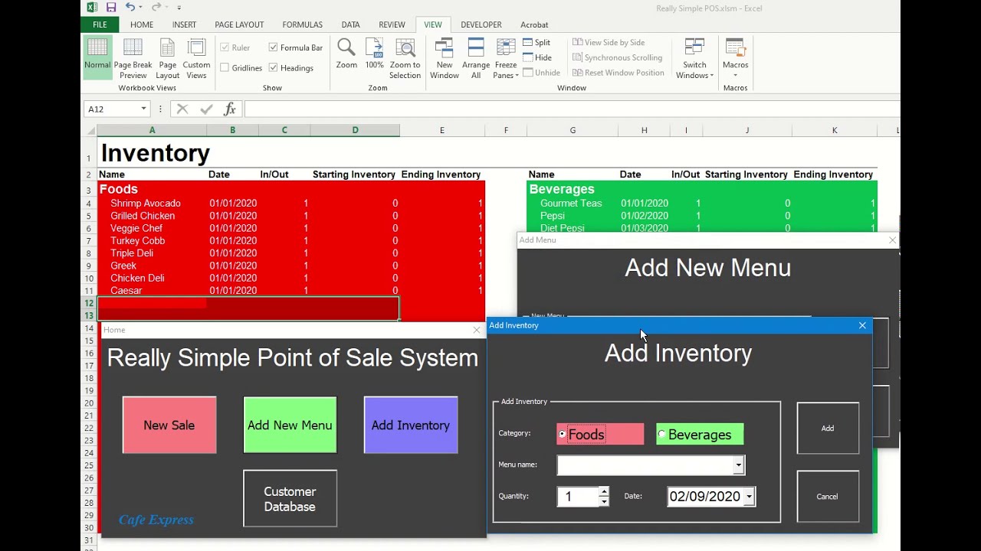Screen dimensions: 981x551
Task: Click the Cafe Express label
Action: (x=156, y=520)
